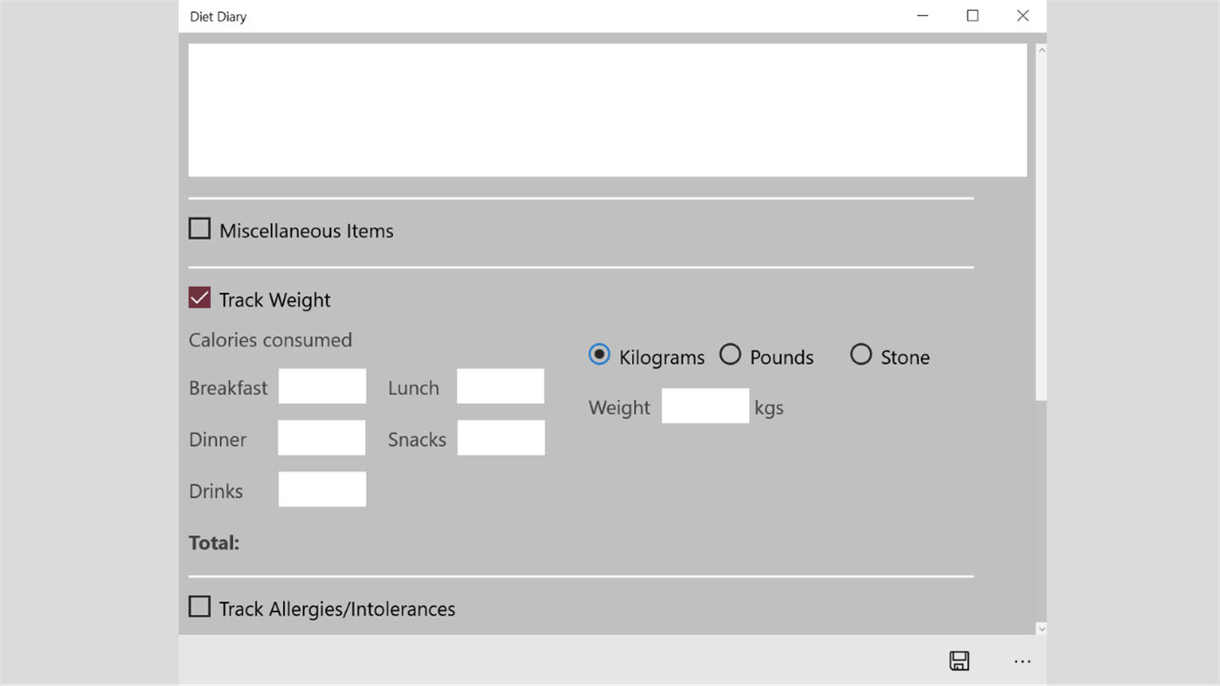Click the scrollbar down arrow

[x=1041, y=628]
